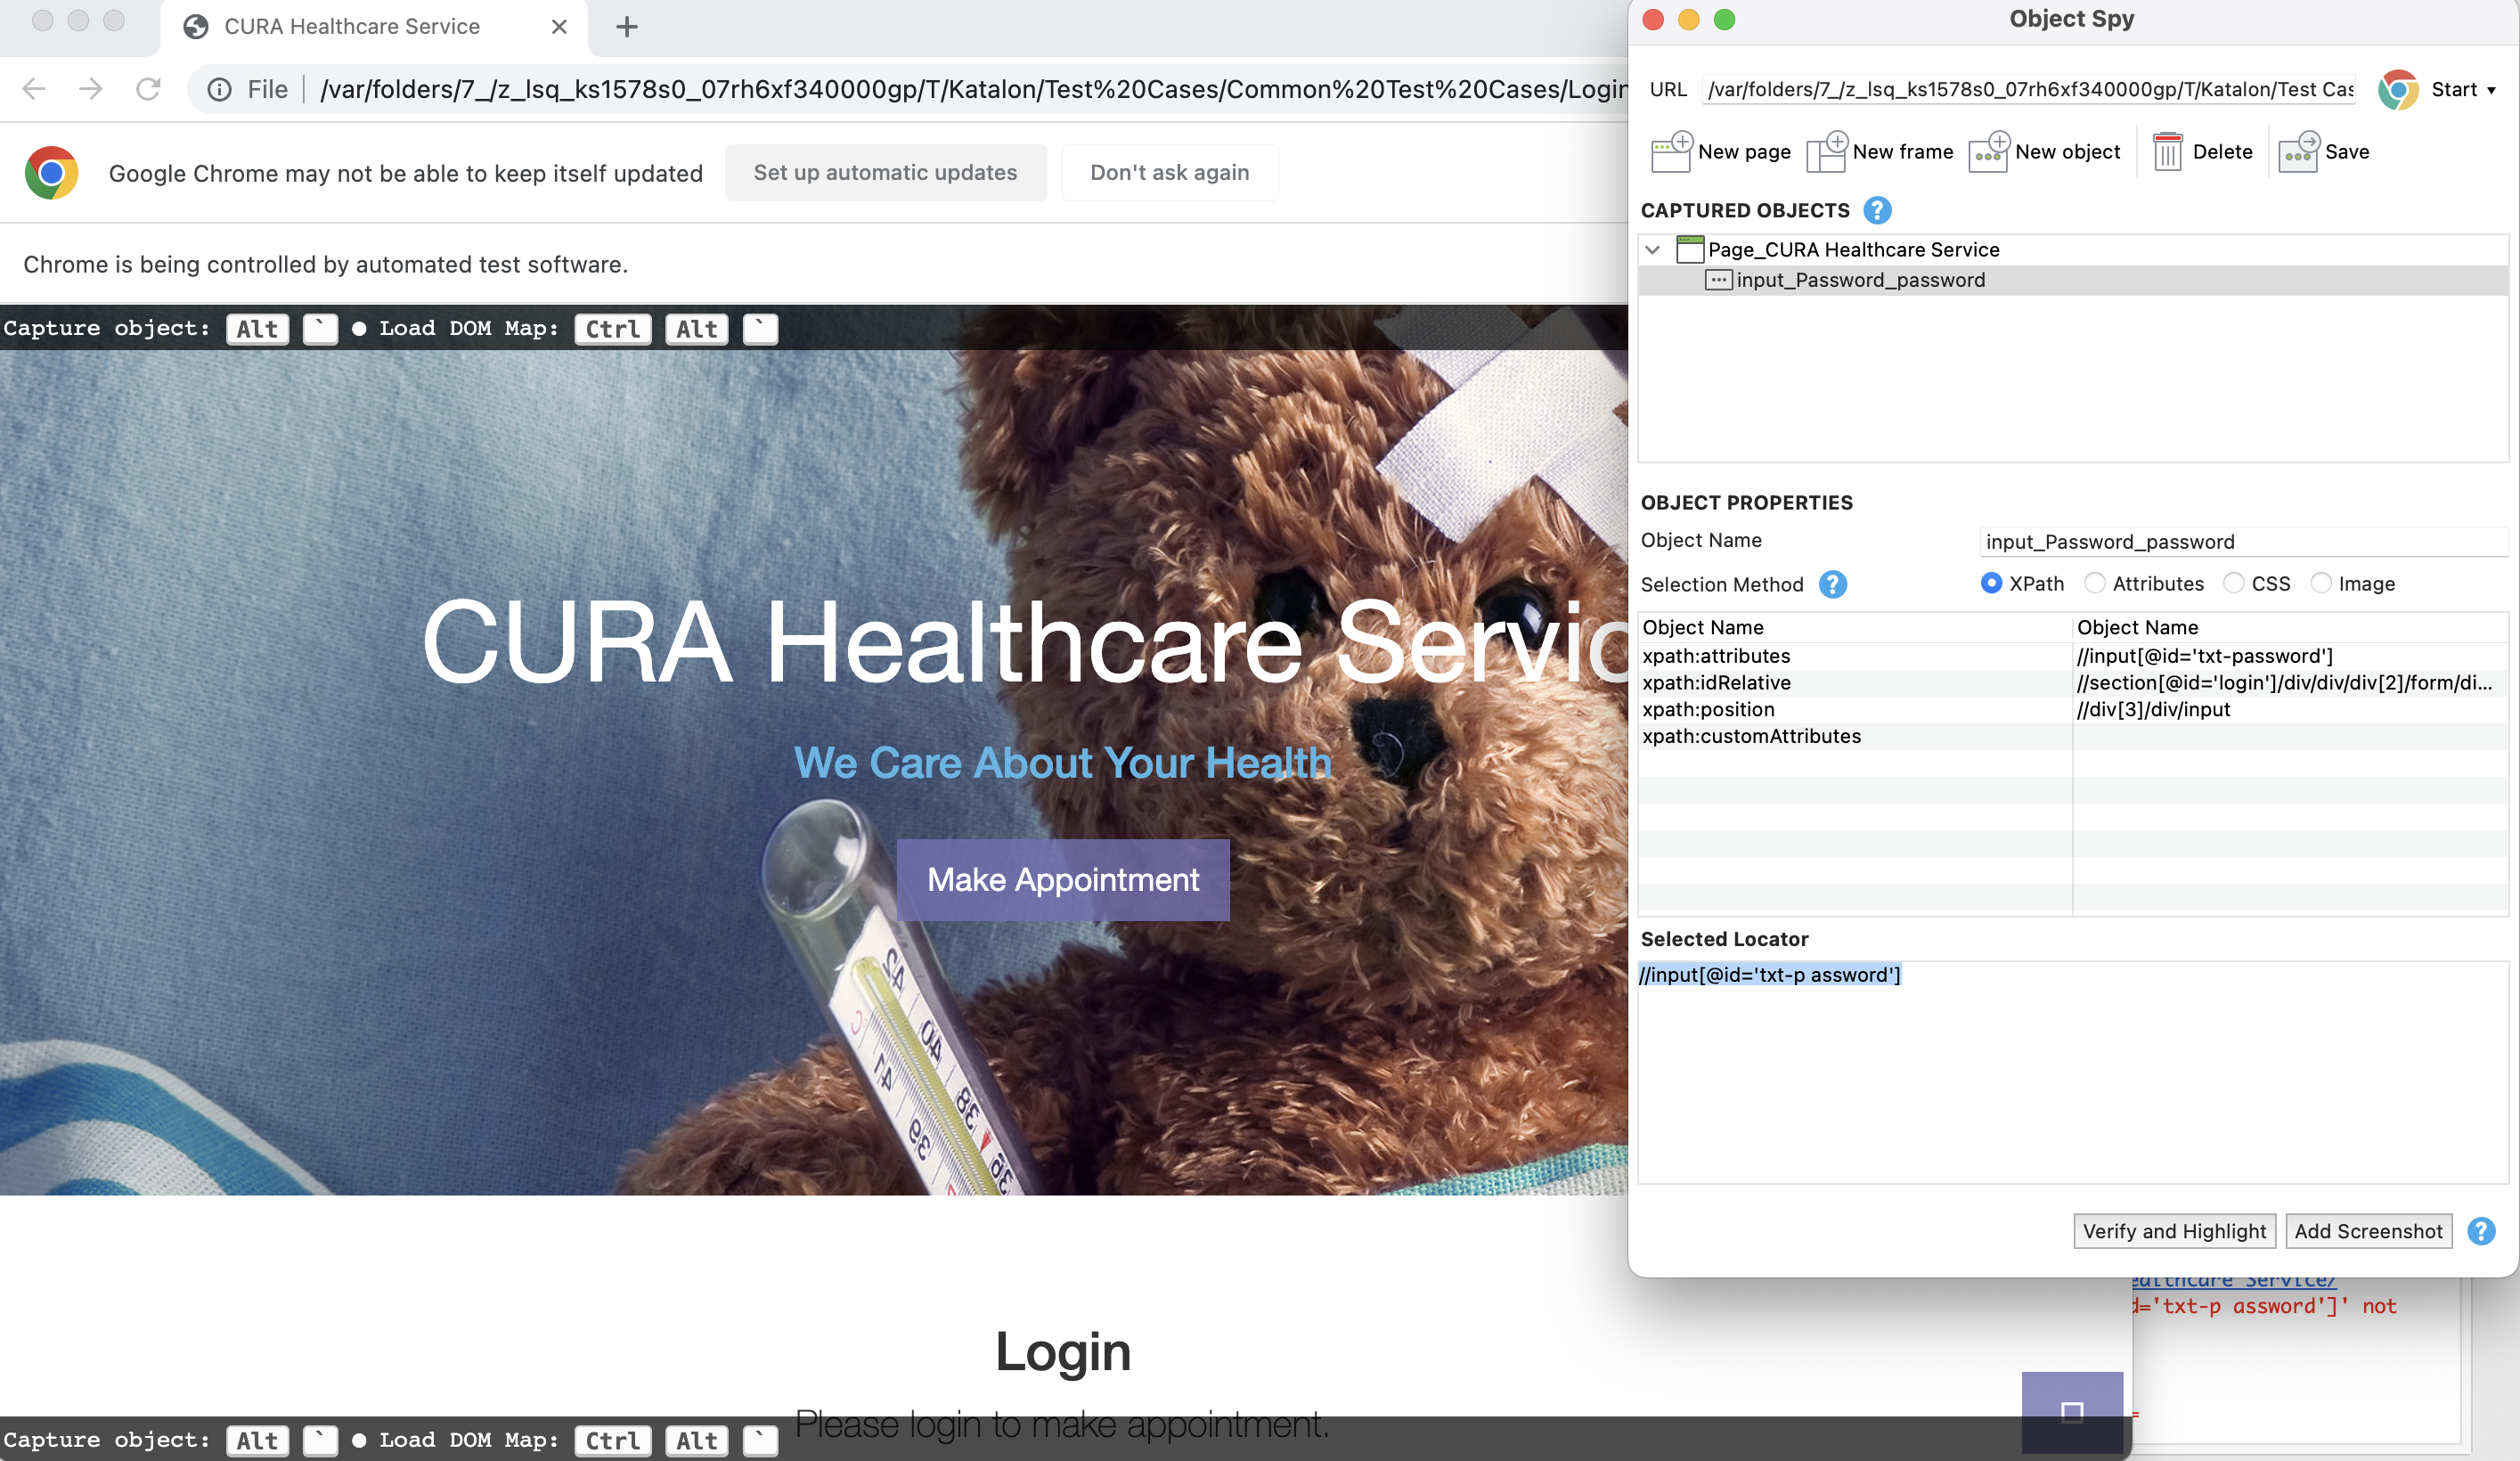Select the CSS selection method
Screen dimensions: 2520x1461
(2233, 583)
